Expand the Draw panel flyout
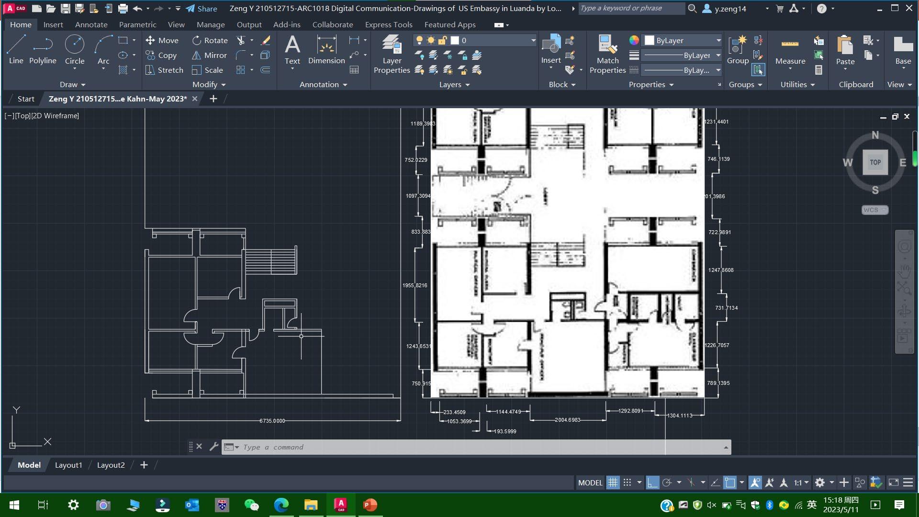The image size is (919, 517). click(x=73, y=84)
